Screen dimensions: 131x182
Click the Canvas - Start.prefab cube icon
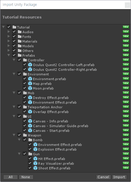[x=30, y=130]
